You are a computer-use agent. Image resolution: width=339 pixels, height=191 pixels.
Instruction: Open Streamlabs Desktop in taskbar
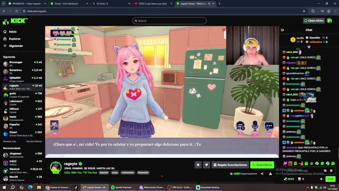[208, 187]
